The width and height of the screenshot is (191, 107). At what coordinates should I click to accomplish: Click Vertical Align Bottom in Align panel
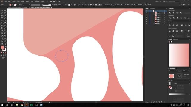[x=189, y=25]
